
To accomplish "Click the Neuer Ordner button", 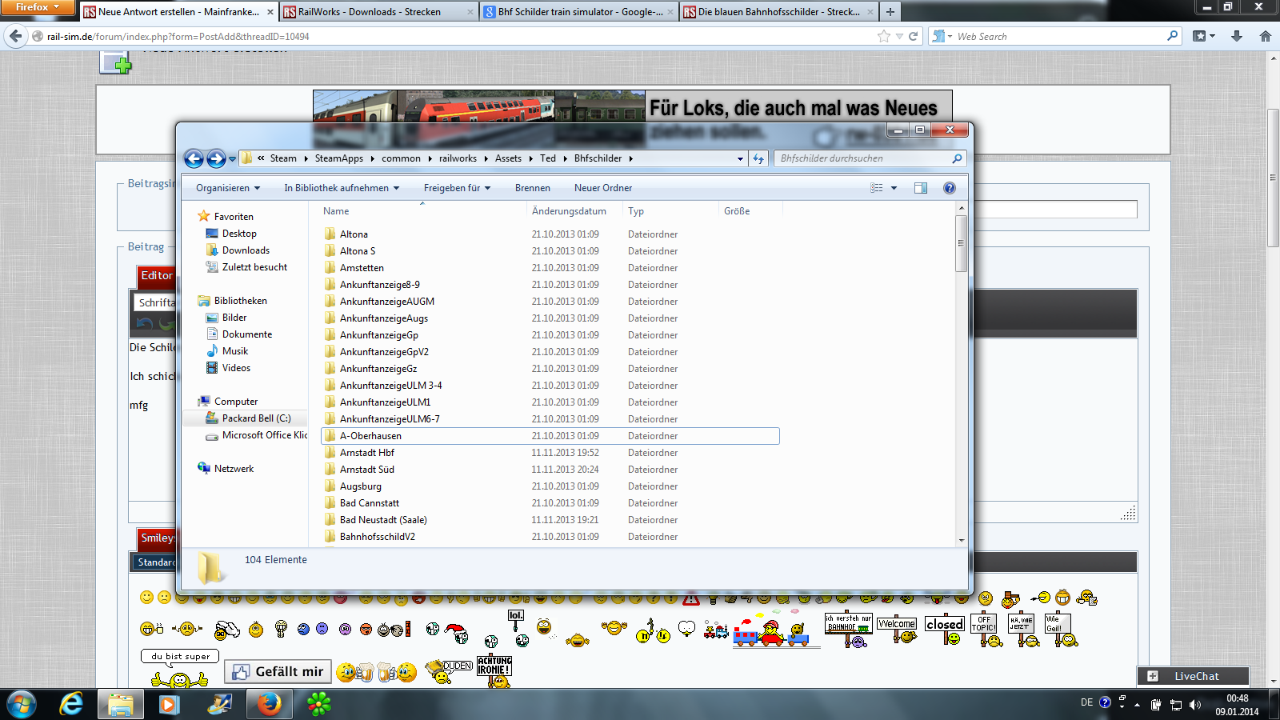I will (x=602, y=188).
